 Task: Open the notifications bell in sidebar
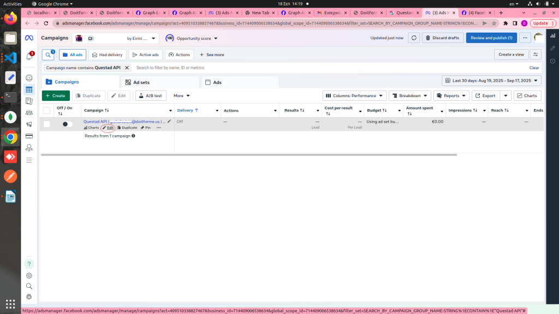click(x=29, y=56)
